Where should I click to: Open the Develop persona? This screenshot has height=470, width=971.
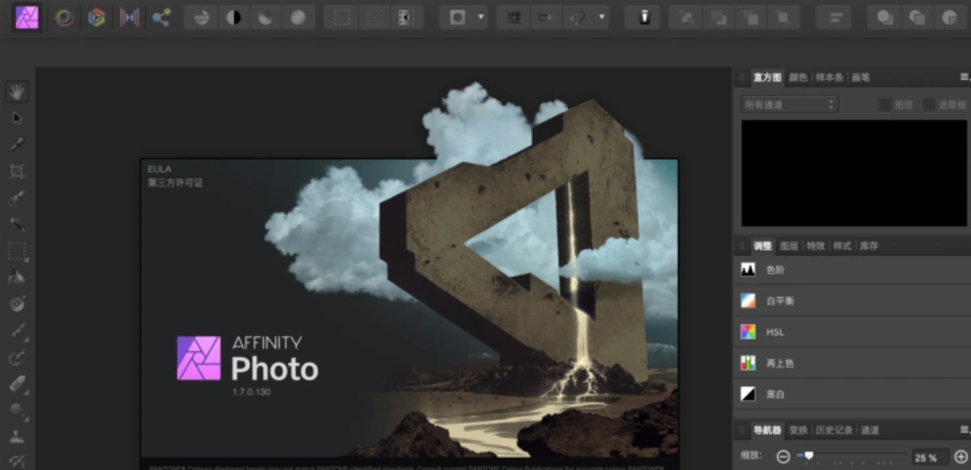click(96, 18)
